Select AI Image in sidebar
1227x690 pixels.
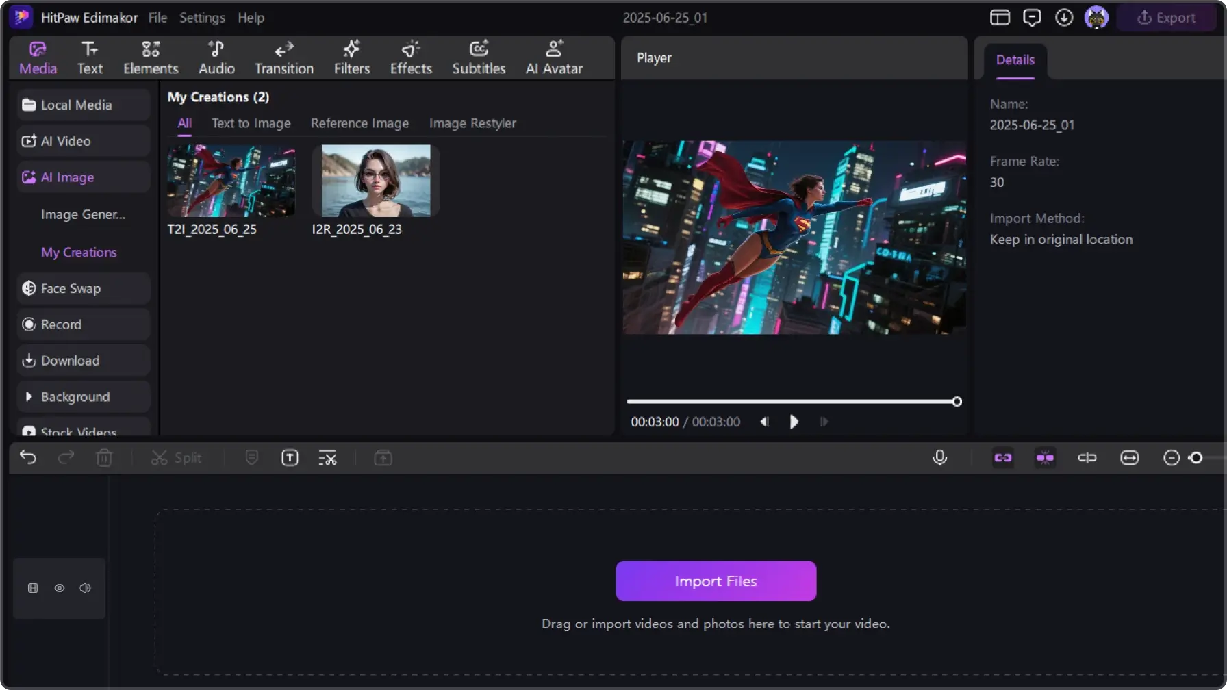(x=84, y=177)
